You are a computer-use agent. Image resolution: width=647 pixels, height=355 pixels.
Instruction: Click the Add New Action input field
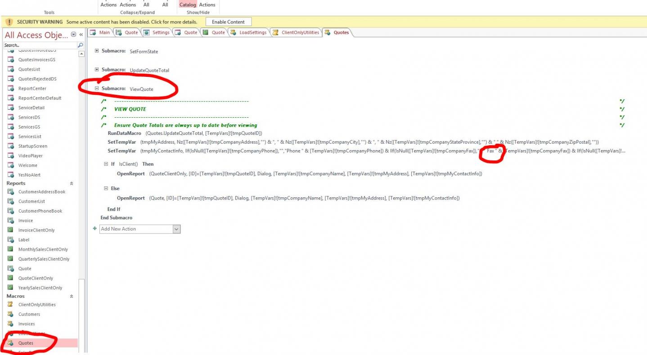(x=136, y=229)
